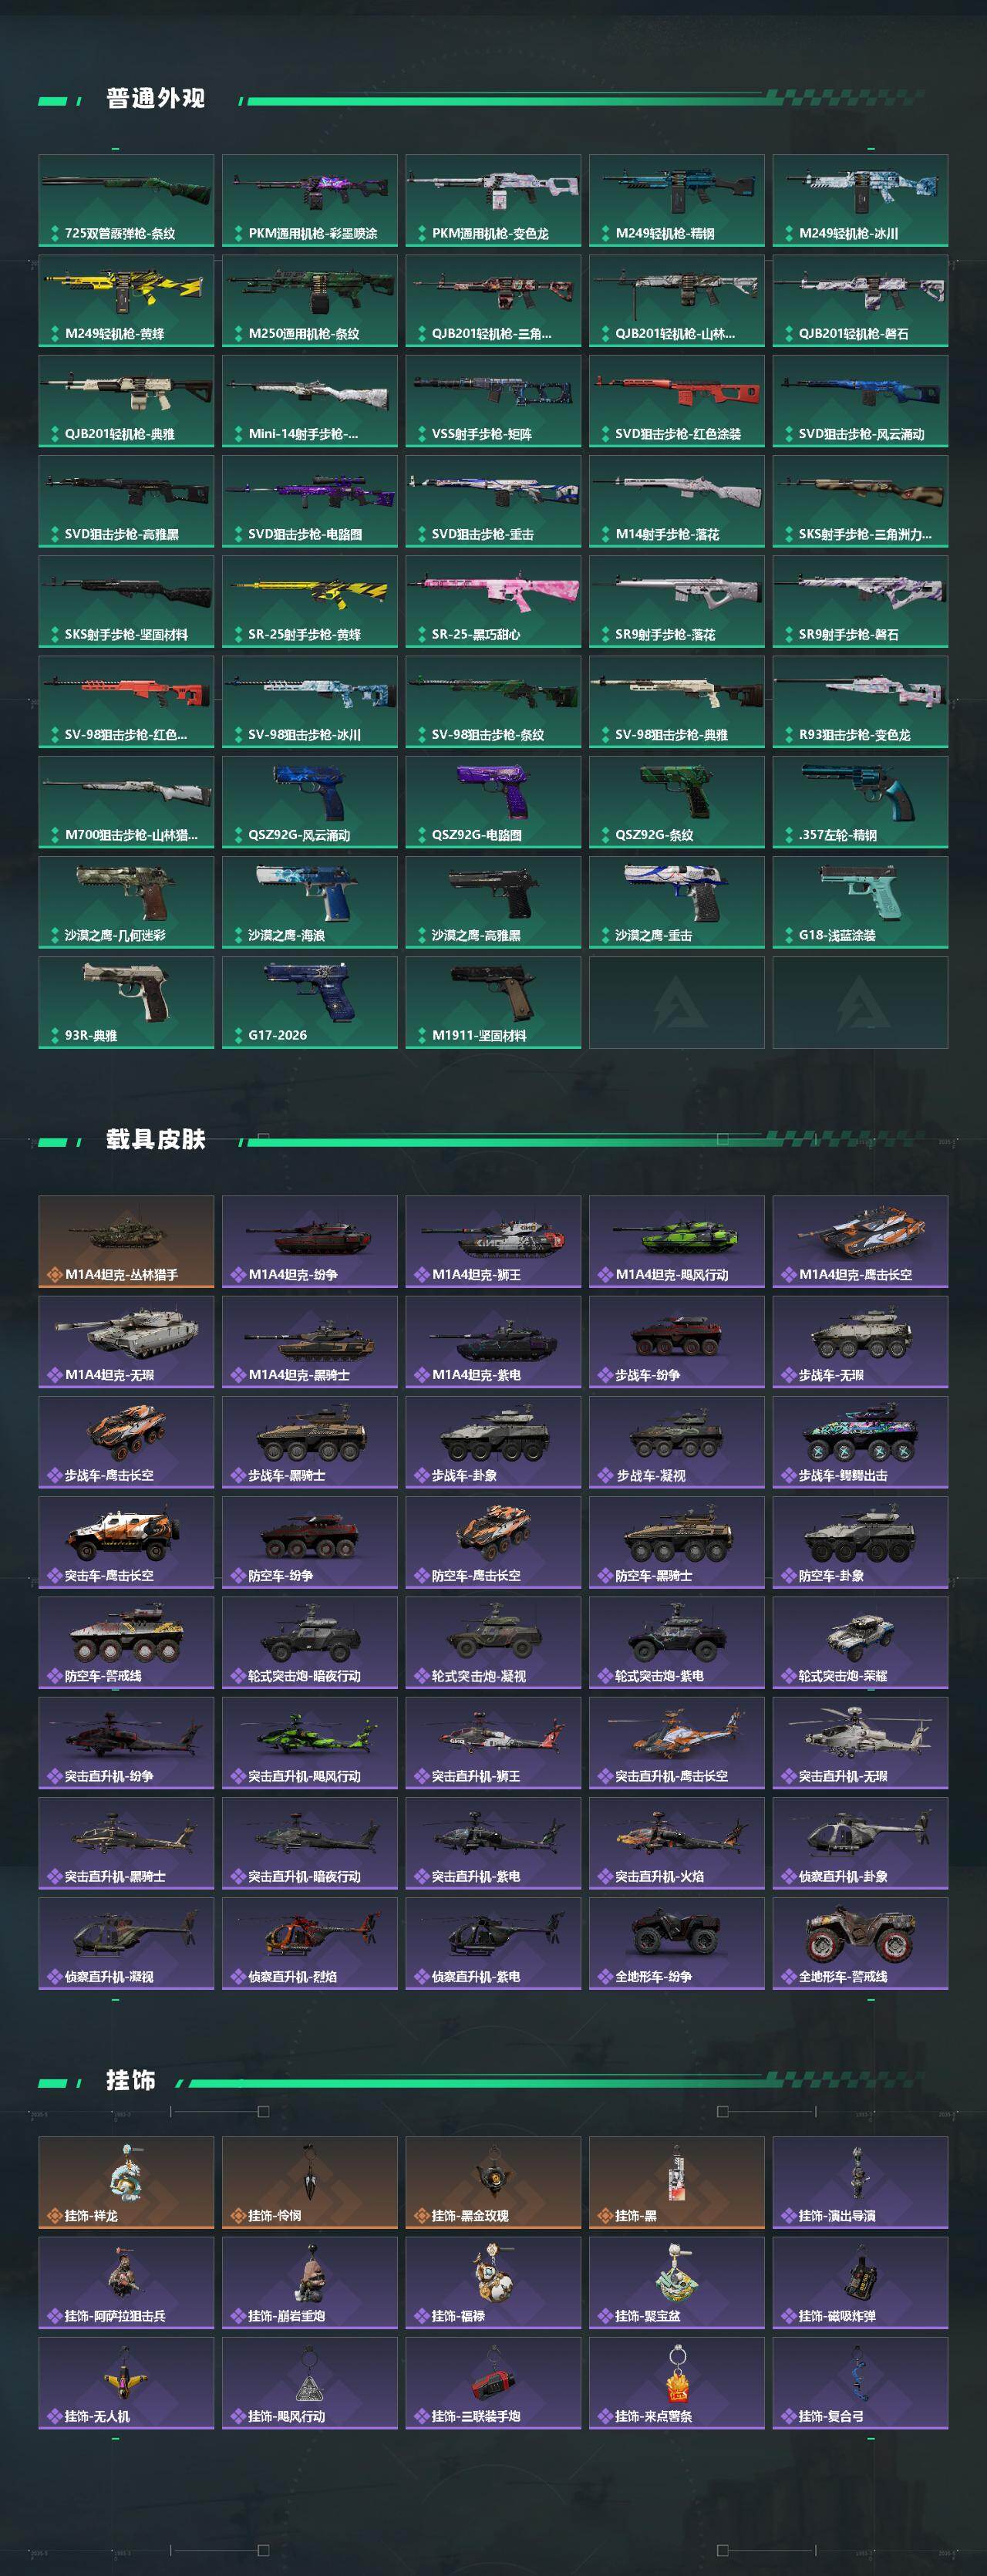
Task: Select the M1911-坚固材料 pistol card
Action: click(493, 1003)
